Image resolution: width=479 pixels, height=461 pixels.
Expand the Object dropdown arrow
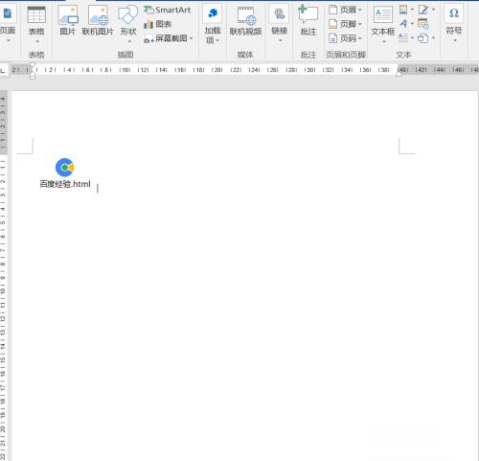pos(433,38)
